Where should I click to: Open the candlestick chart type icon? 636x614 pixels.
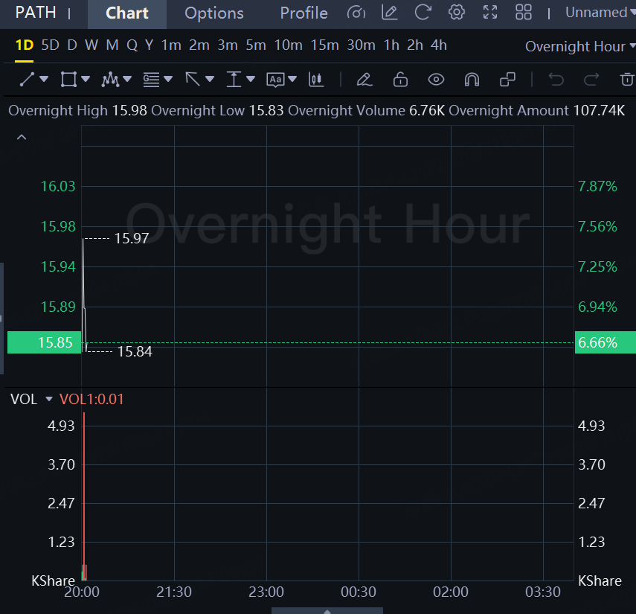pos(316,79)
